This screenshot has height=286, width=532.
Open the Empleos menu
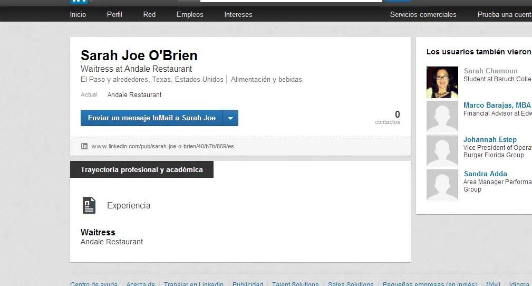(190, 14)
